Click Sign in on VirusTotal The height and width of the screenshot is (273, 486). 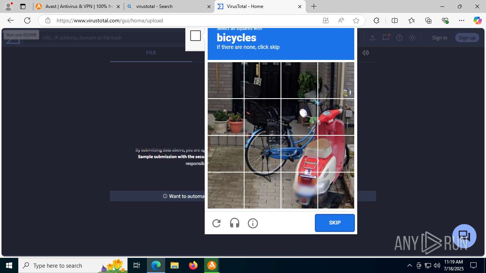(440, 38)
